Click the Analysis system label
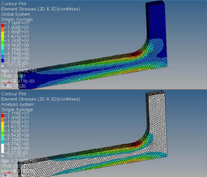 (x=18, y=104)
